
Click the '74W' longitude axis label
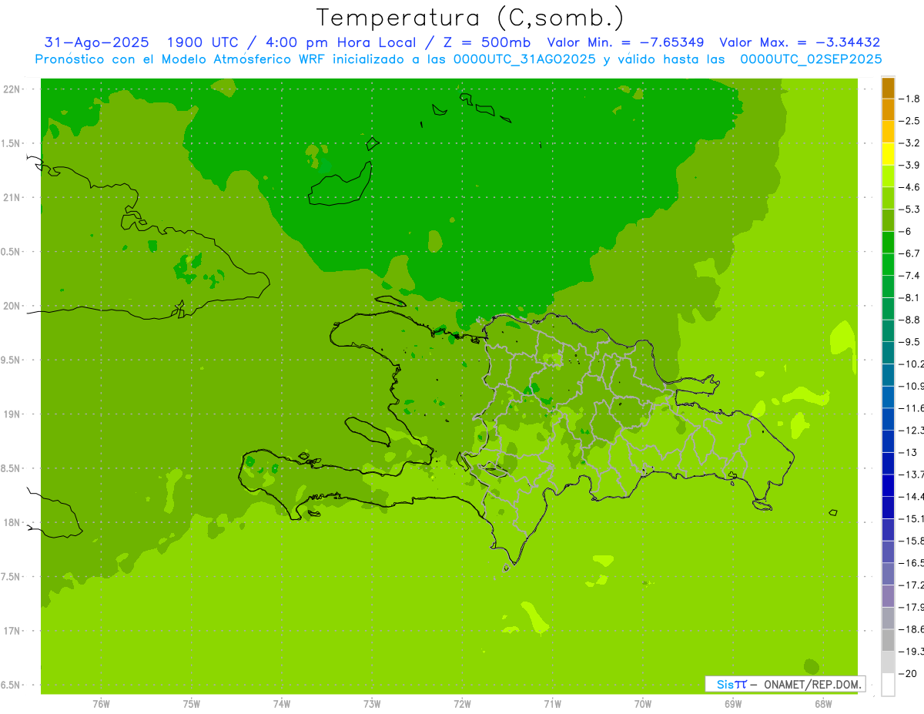click(282, 704)
